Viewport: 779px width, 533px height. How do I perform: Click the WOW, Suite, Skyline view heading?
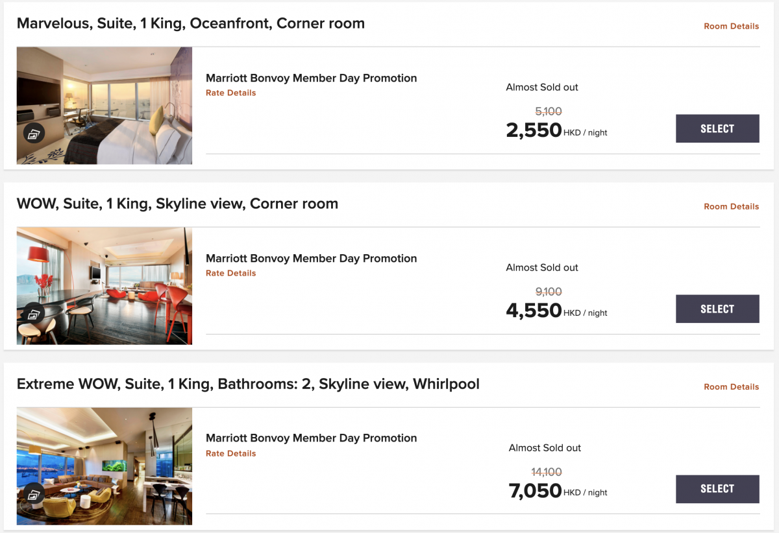click(x=177, y=204)
